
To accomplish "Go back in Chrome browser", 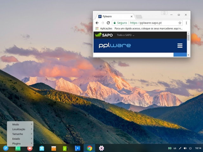I will coord(97,23).
